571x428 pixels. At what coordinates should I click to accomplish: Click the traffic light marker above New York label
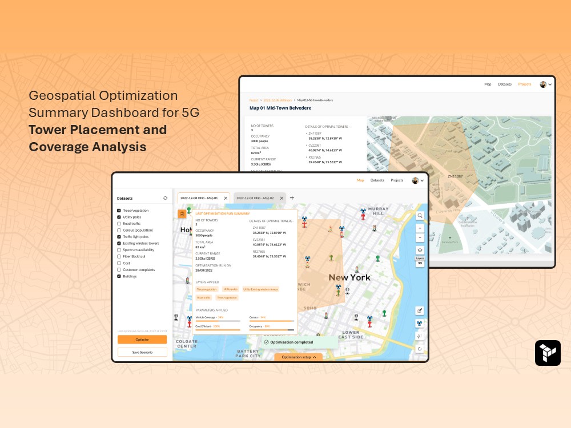click(x=357, y=270)
